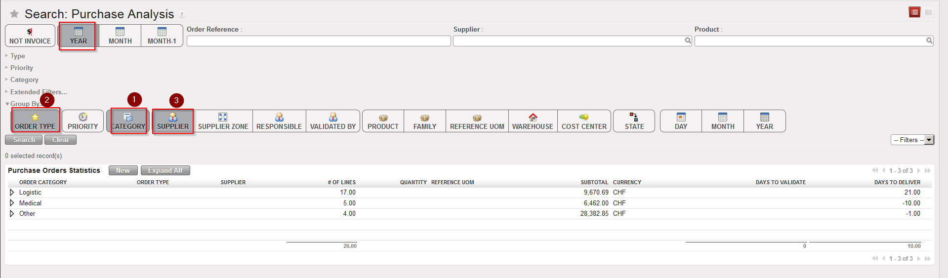The width and height of the screenshot is (948, 278).
Task: Switch to the list view icon
Action: [914, 12]
